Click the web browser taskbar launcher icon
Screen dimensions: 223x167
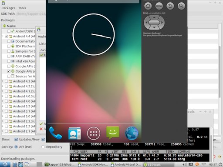tap(20, 164)
